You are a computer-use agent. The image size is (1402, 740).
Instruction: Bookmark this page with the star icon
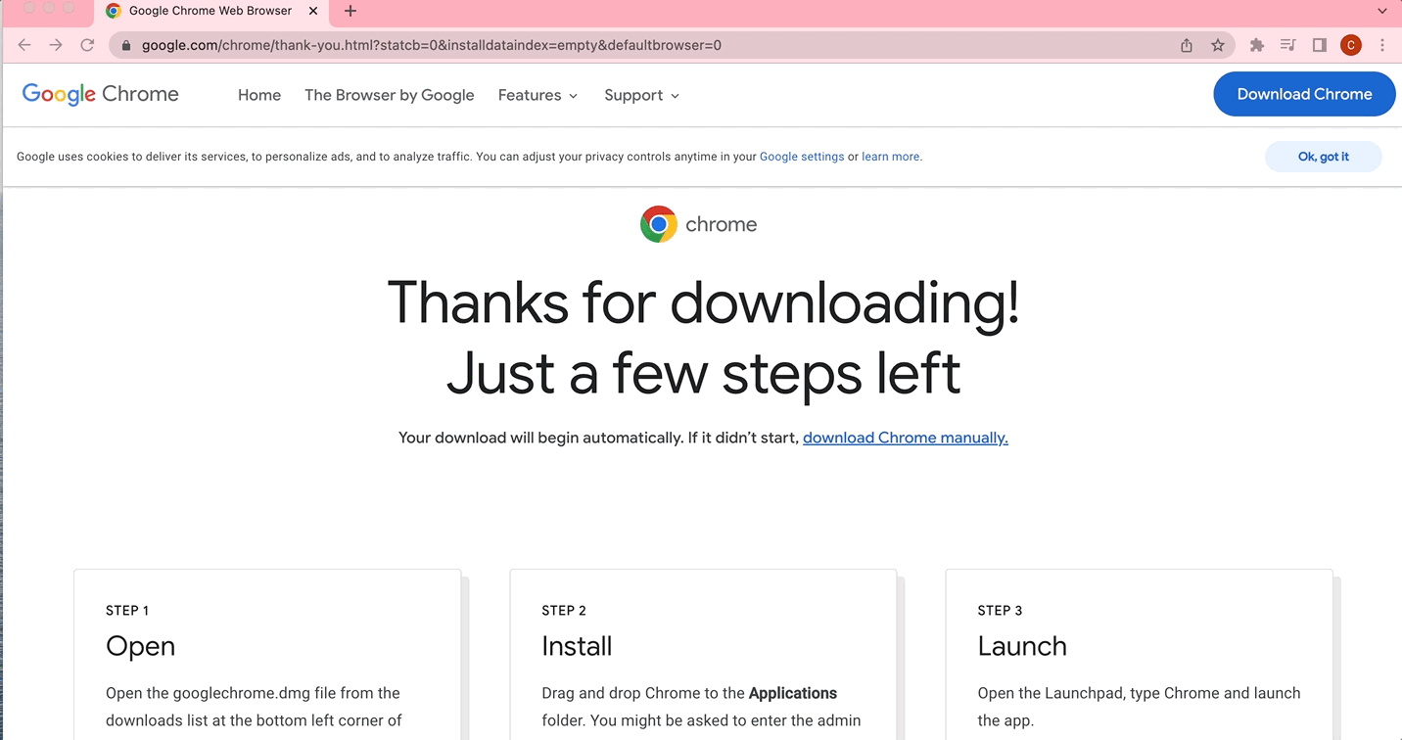[x=1218, y=45]
